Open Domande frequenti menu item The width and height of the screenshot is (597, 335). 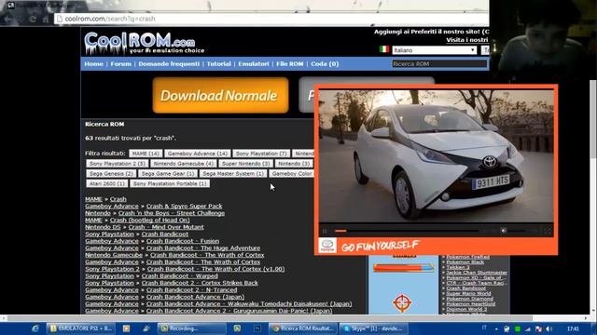tap(169, 64)
